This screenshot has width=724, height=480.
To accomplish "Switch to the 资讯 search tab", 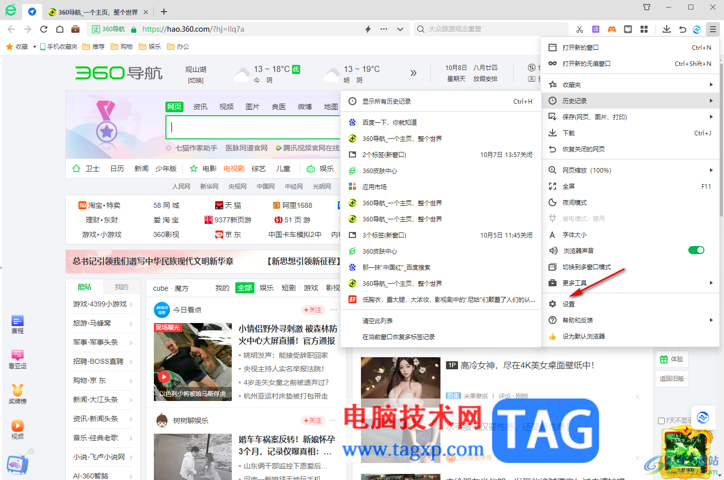I will 200,107.
